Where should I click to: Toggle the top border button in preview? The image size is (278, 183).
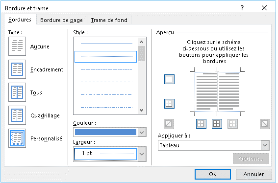pos(169,79)
